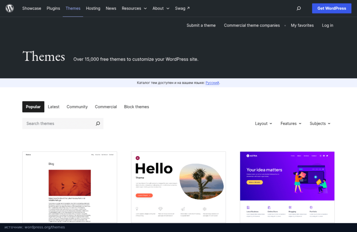
Task: Open the Hello theme thumbnail
Action: (x=178, y=187)
